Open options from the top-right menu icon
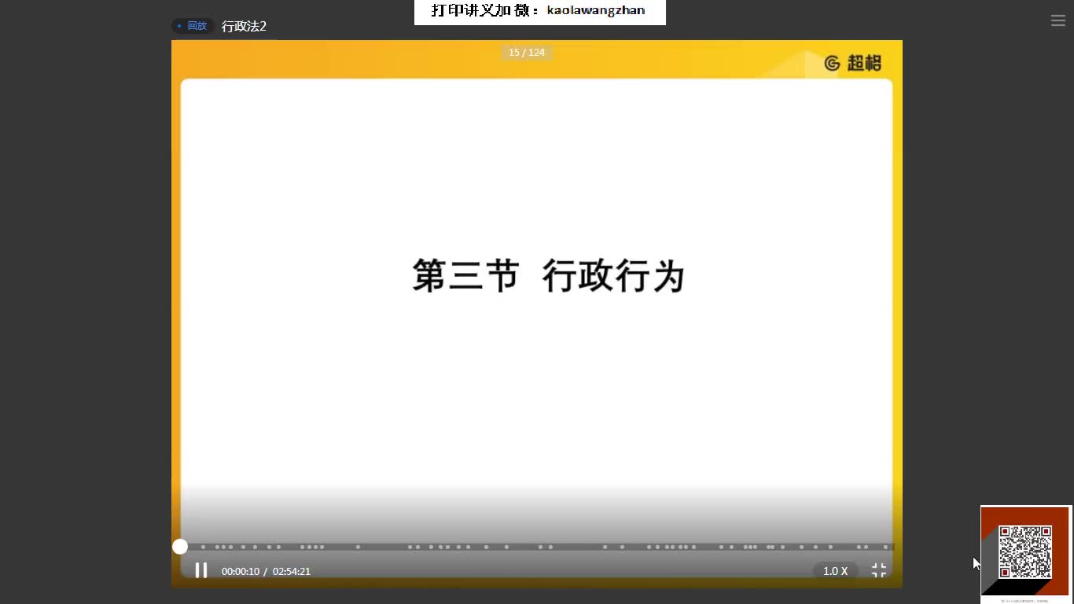This screenshot has height=604, width=1074. (1058, 20)
